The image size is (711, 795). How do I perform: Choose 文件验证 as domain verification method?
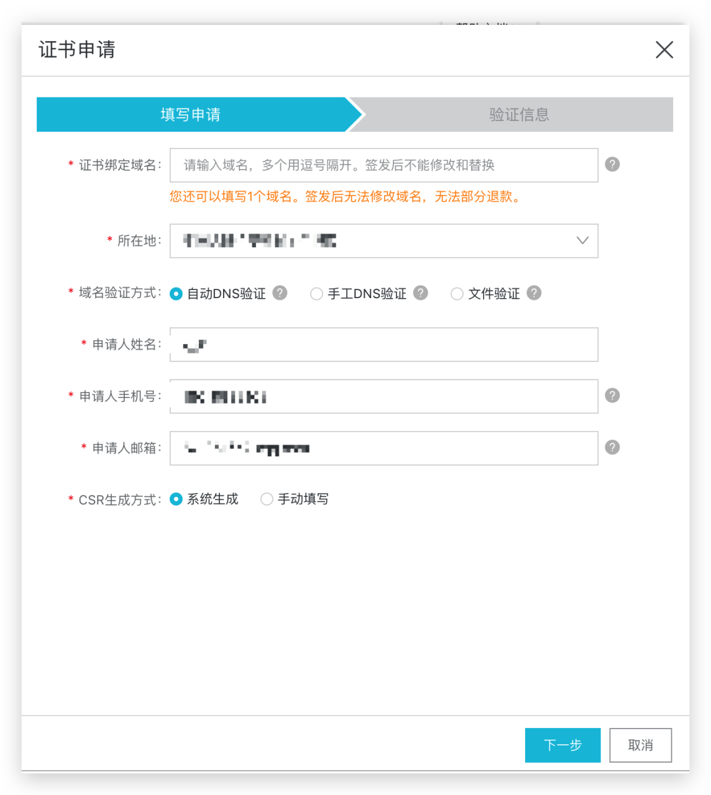pyautogui.click(x=457, y=293)
